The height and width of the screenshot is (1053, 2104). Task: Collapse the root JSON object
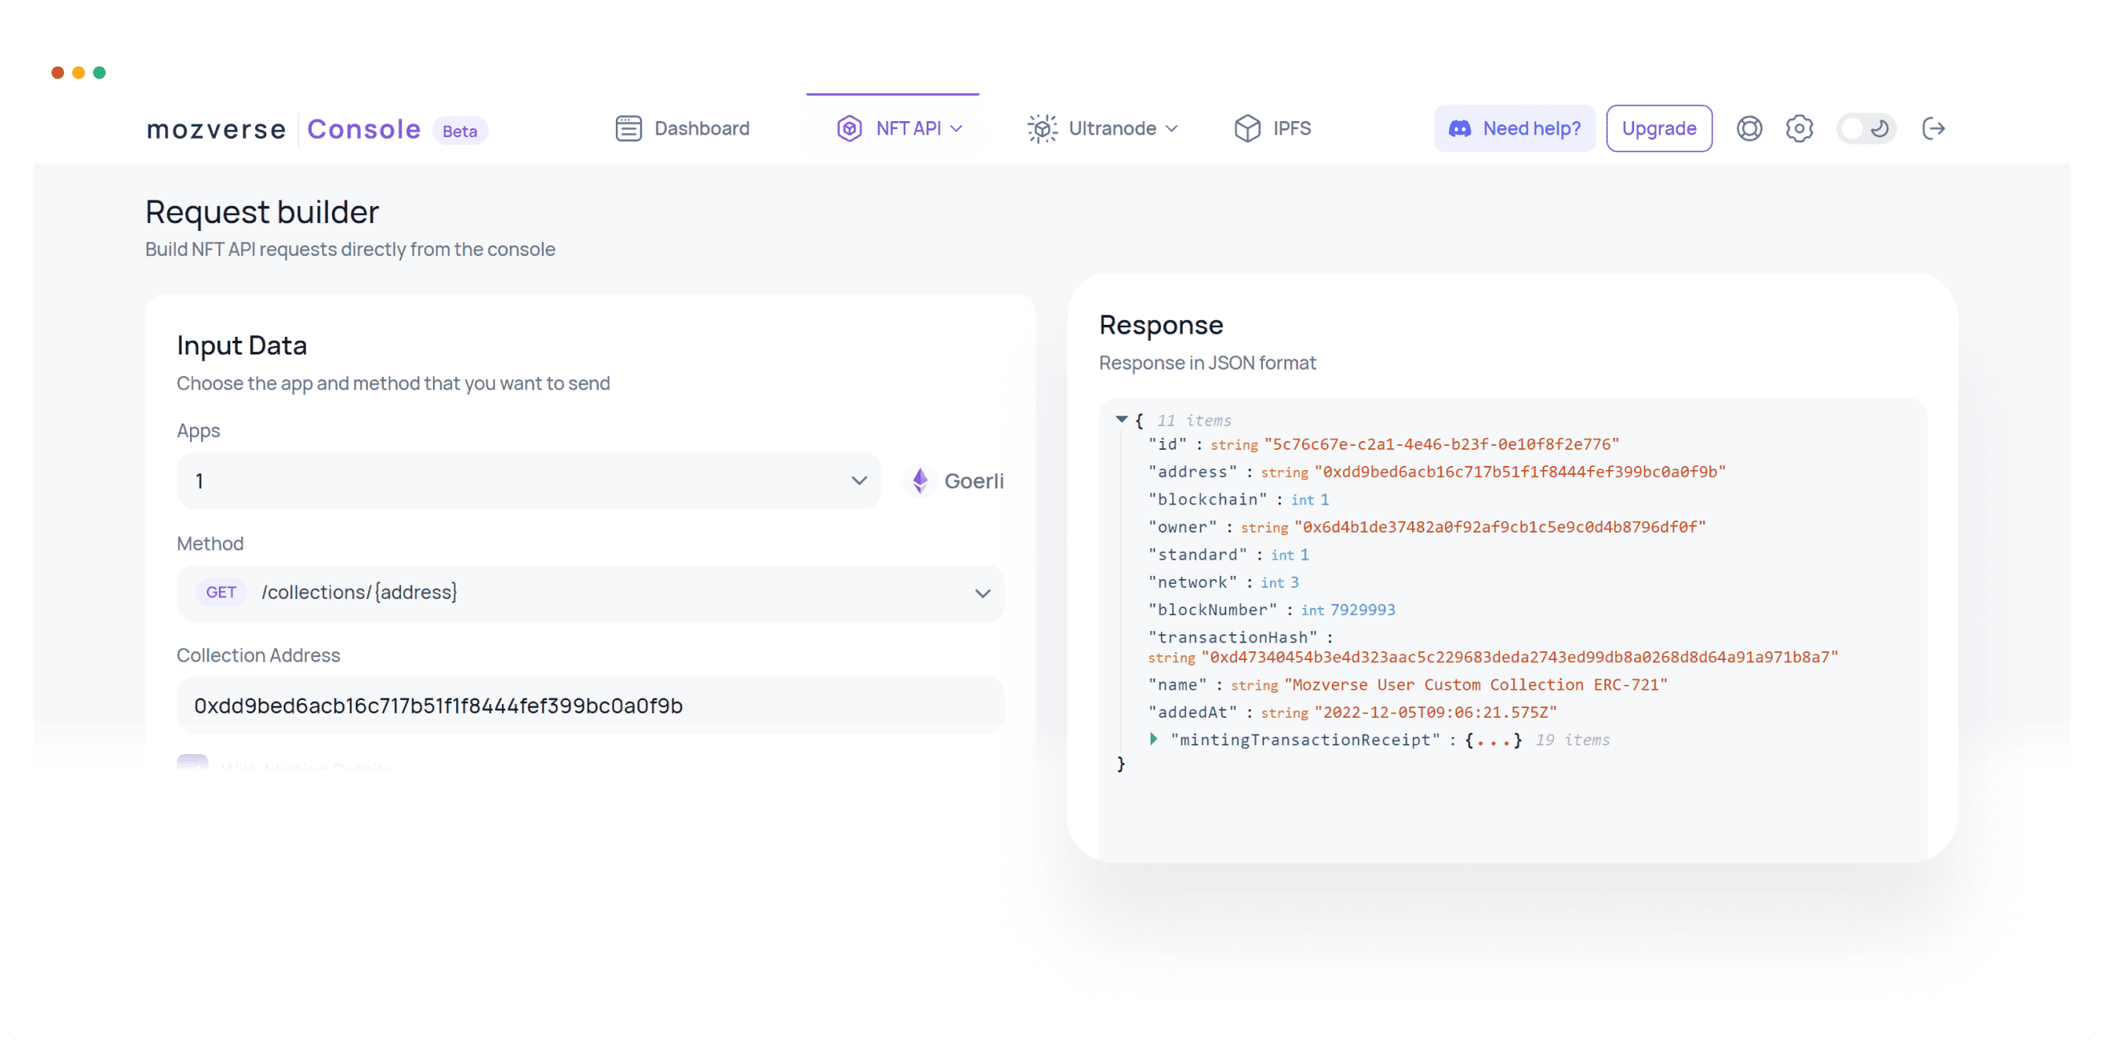point(1122,419)
